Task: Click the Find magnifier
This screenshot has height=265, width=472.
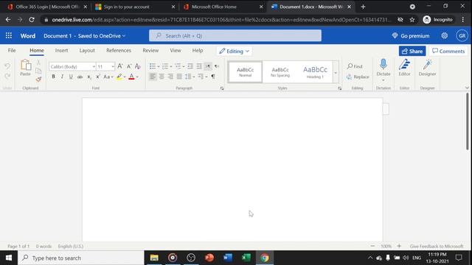Action: [x=355, y=66]
